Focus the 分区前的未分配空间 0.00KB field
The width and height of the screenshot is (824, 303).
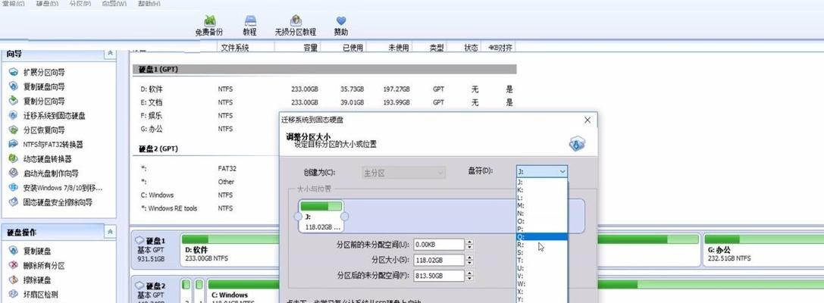pyautogui.click(x=439, y=245)
